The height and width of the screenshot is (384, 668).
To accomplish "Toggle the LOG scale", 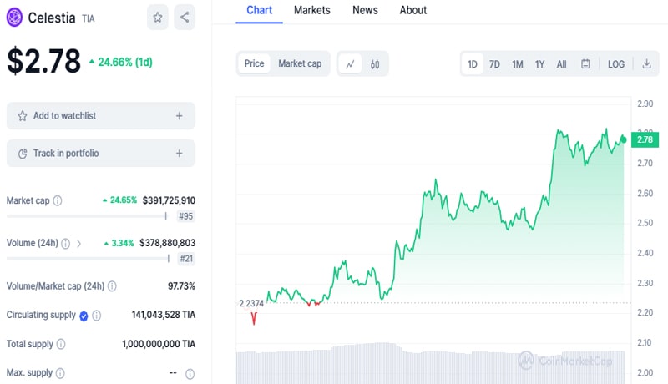I will coord(616,64).
